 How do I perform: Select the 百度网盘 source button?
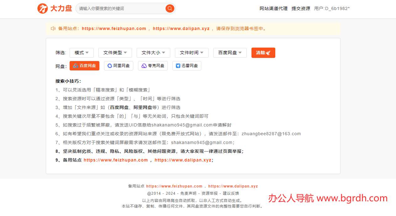tap(84, 66)
